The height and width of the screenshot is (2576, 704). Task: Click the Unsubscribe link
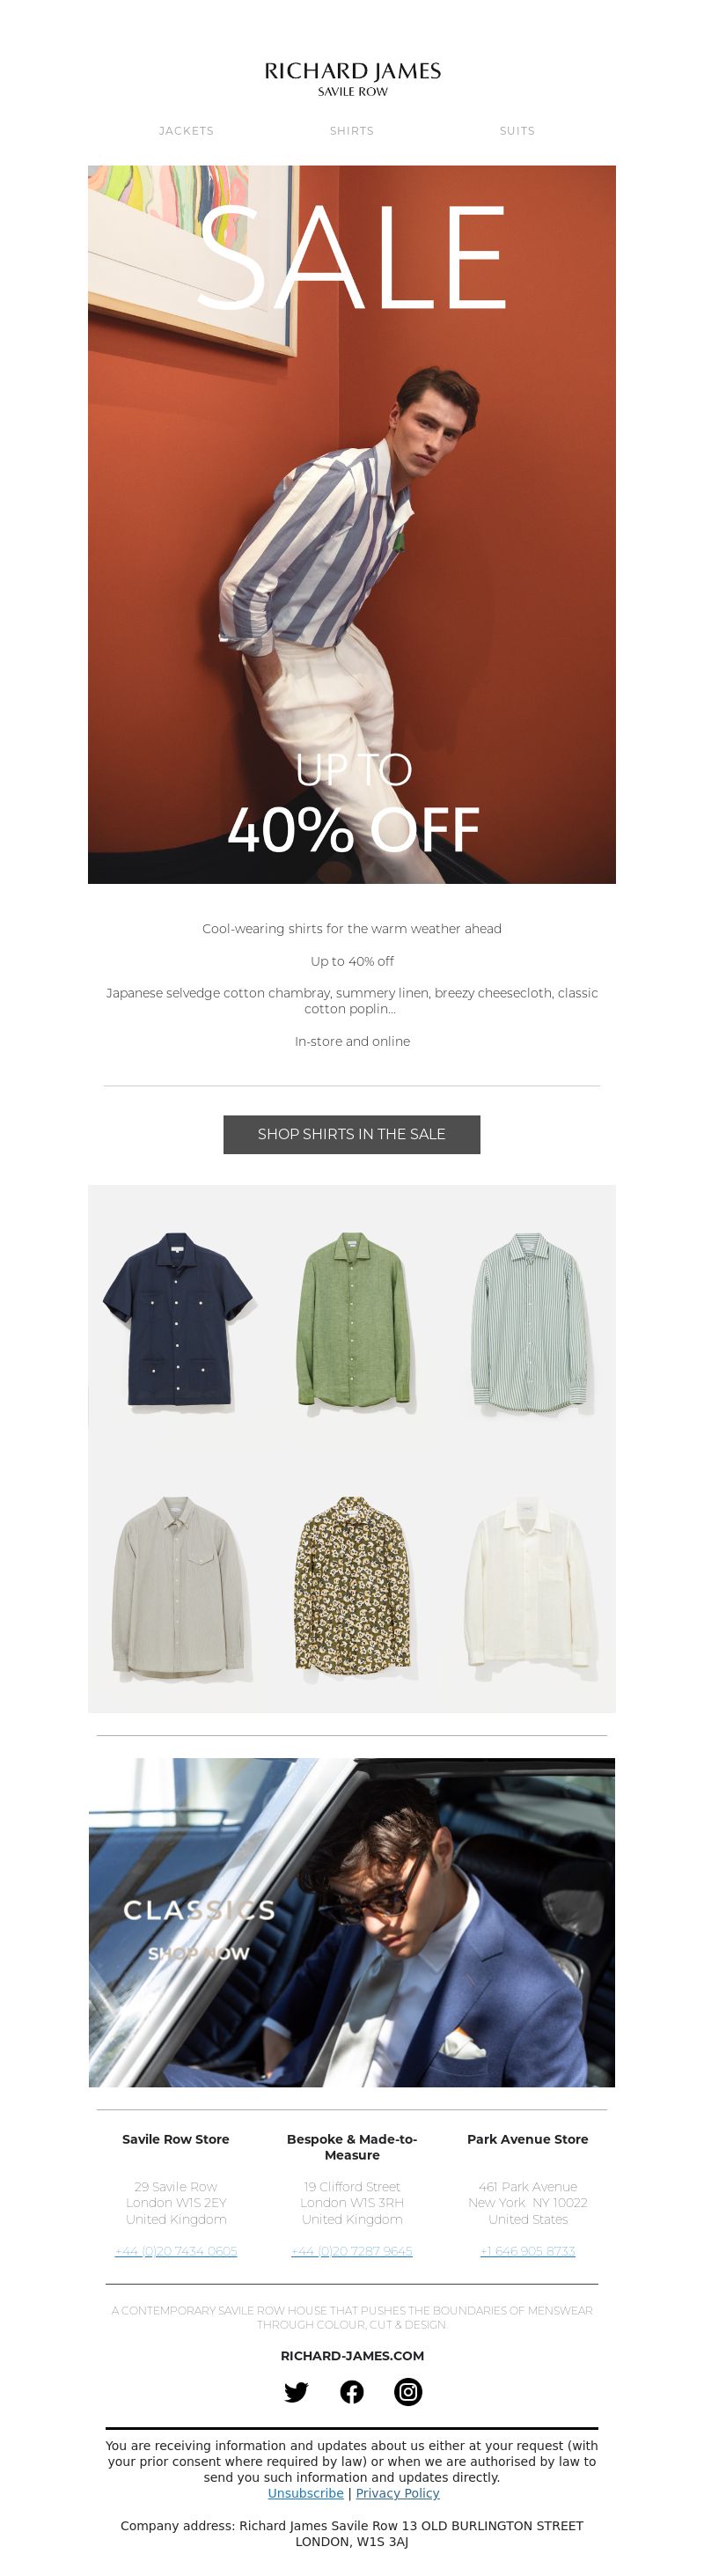pos(305,2493)
